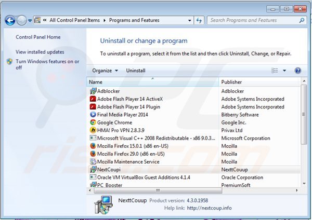
Task: Open Turn Windows features on or off
Action: point(47,64)
